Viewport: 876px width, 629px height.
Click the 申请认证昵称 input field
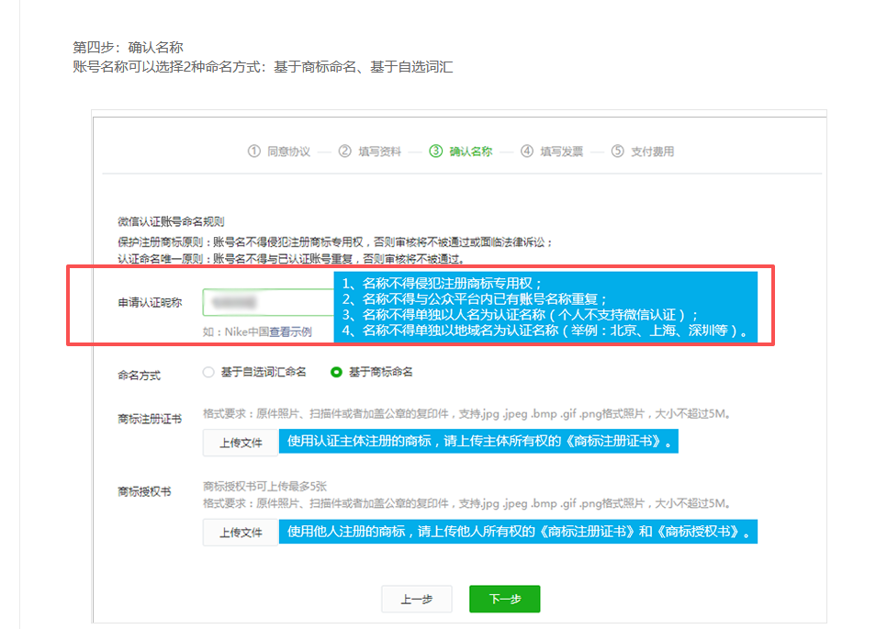(269, 302)
